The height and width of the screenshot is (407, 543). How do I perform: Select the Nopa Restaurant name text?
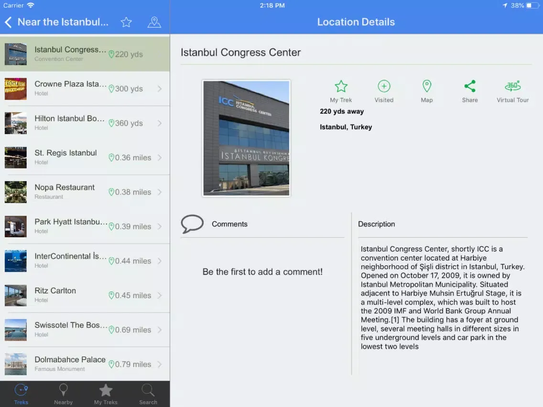click(65, 187)
